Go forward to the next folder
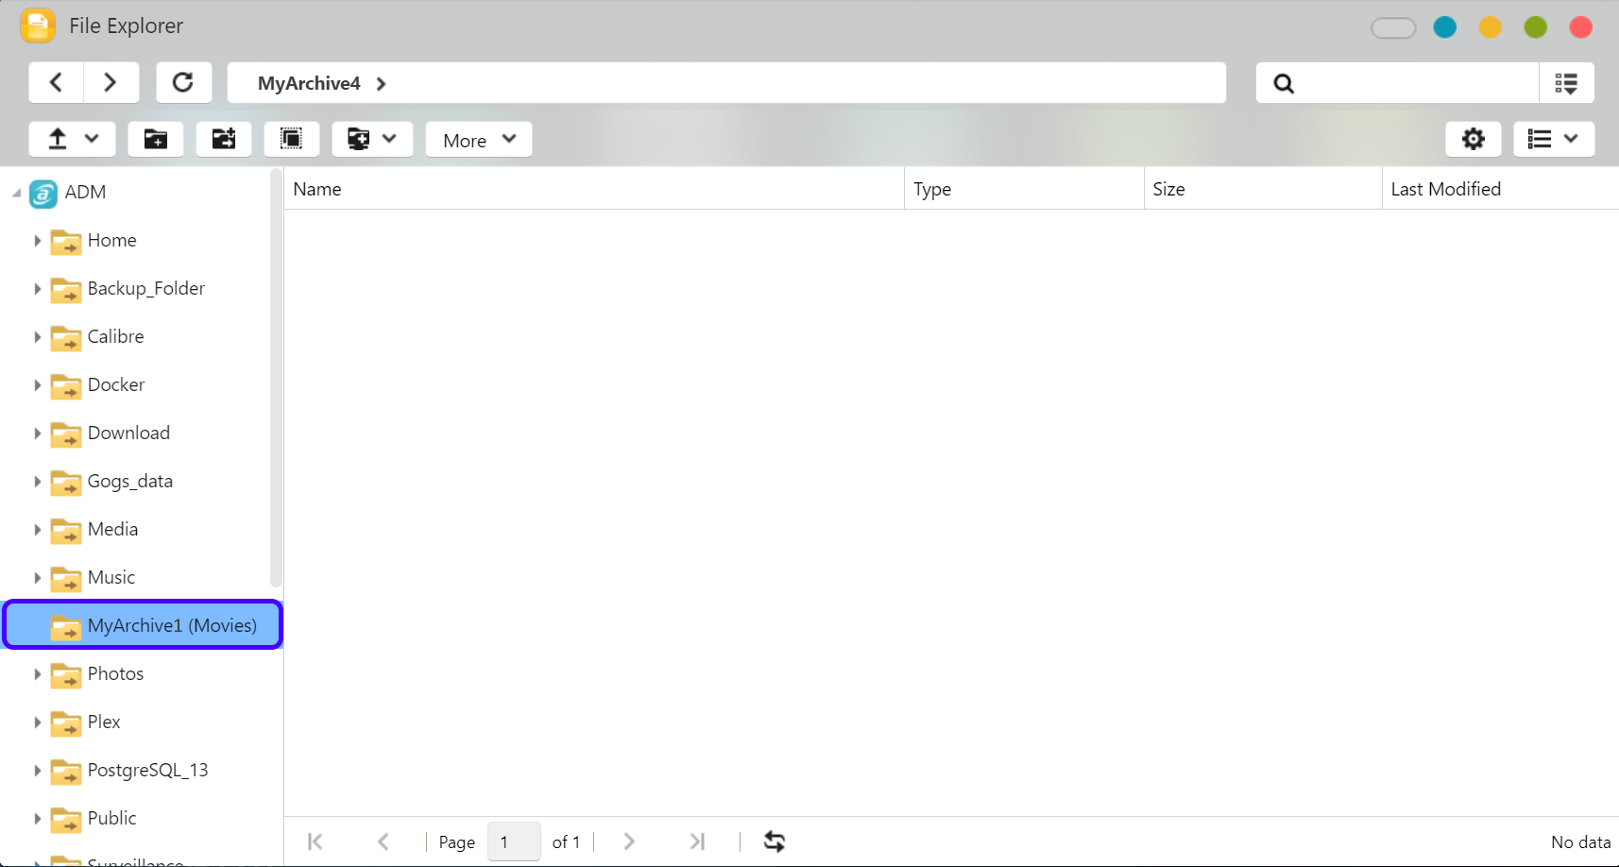The image size is (1619, 867). [111, 83]
